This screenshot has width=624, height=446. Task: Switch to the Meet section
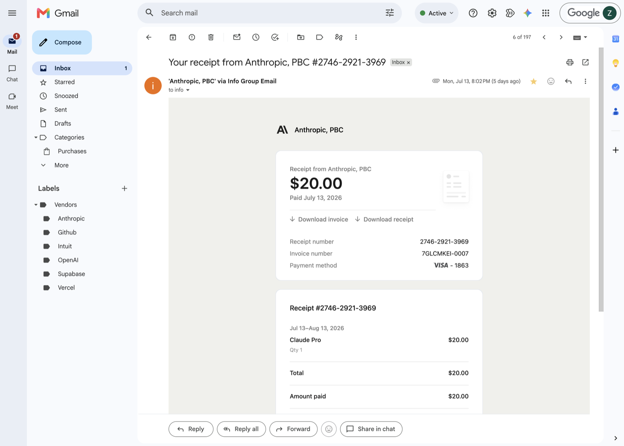click(12, 101)
